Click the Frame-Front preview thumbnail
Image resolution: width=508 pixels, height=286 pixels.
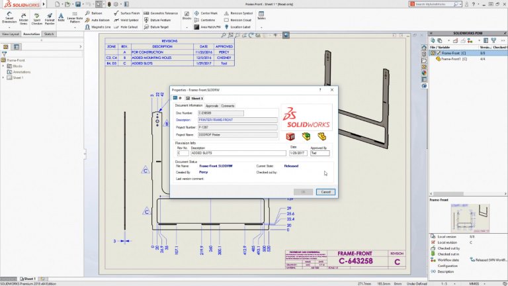470,218
